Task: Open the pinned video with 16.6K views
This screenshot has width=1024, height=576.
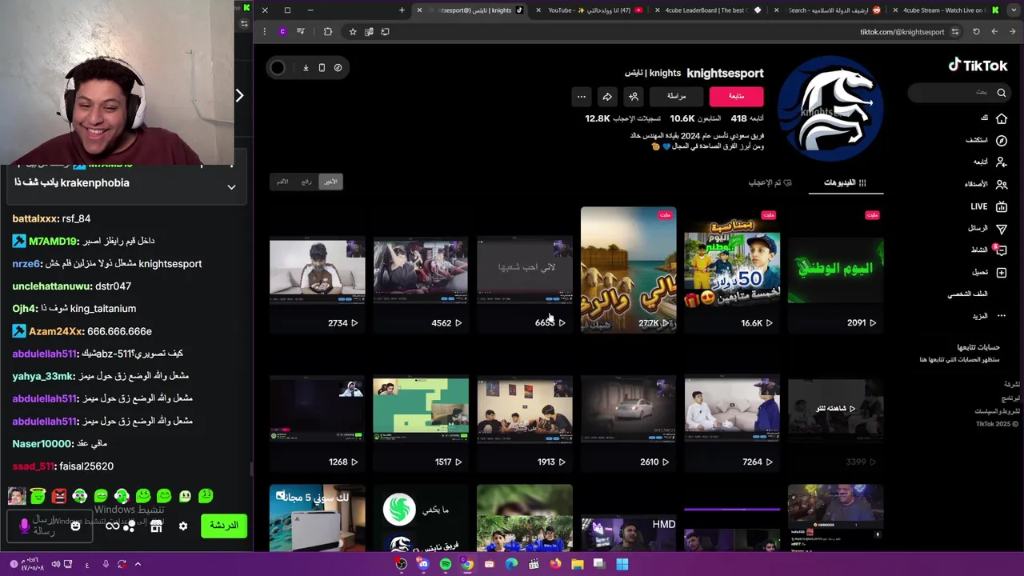Action: click(x=732, y=270)
